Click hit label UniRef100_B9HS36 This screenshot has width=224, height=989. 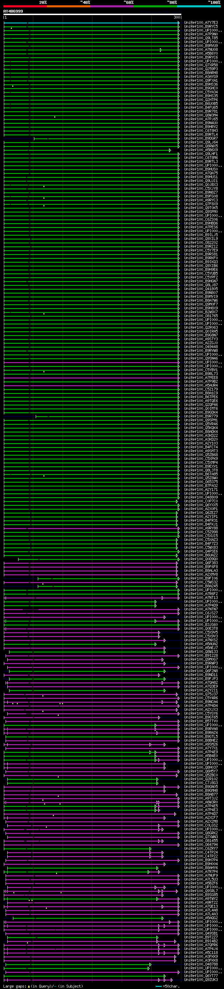point(201,85)
